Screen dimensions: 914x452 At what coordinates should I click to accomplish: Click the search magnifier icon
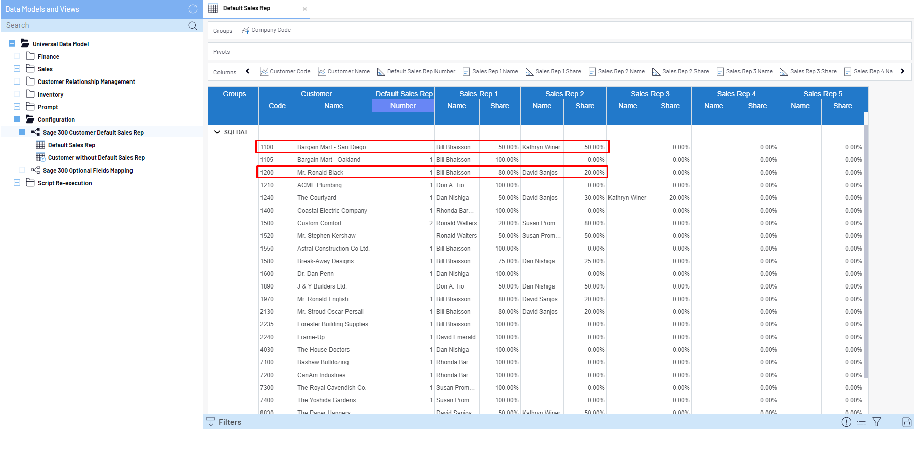click(192, 26)
